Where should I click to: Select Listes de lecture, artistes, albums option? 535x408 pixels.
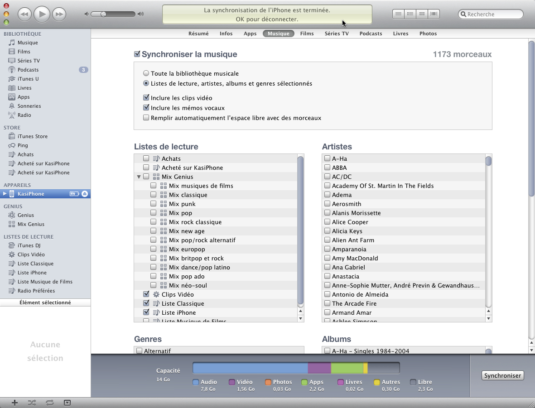point(146,83)
